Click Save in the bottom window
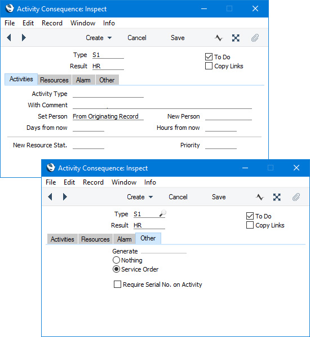Image resolution: width=310 pixels, height=337 pixels. coord(219,197)
